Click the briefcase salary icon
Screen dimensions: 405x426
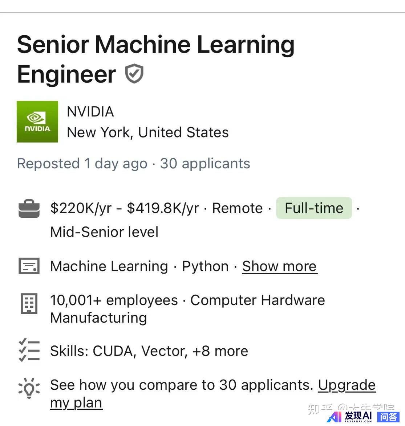[x=29, y=209]
